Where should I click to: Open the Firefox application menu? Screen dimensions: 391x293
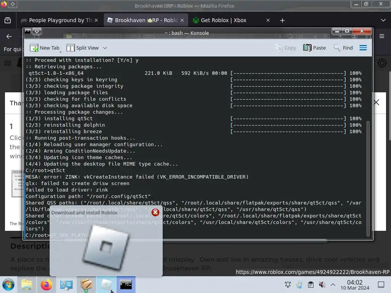382,36
